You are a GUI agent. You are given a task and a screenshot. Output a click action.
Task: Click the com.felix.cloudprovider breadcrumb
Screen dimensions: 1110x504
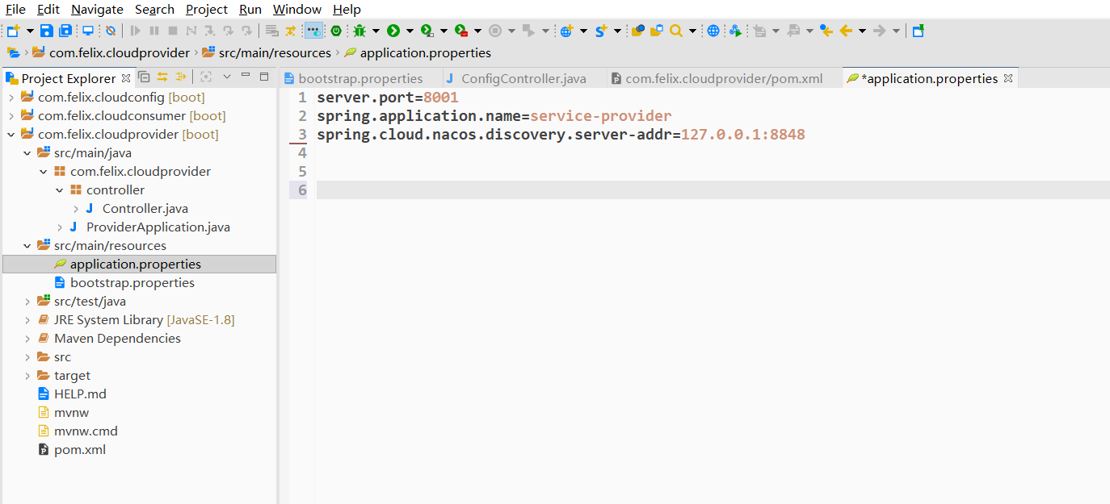[x=120, y=53]
